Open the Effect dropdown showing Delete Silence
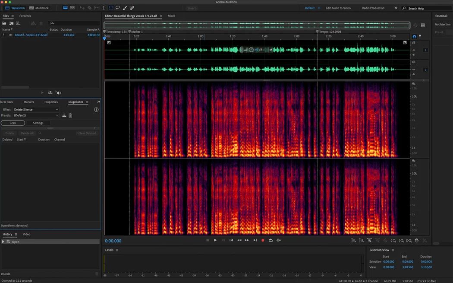The height and width of the screenshot is (283, 453). tap(36, 110)
